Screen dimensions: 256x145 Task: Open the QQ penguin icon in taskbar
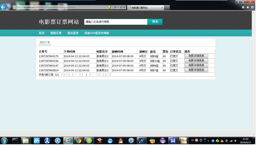[121, 141]
